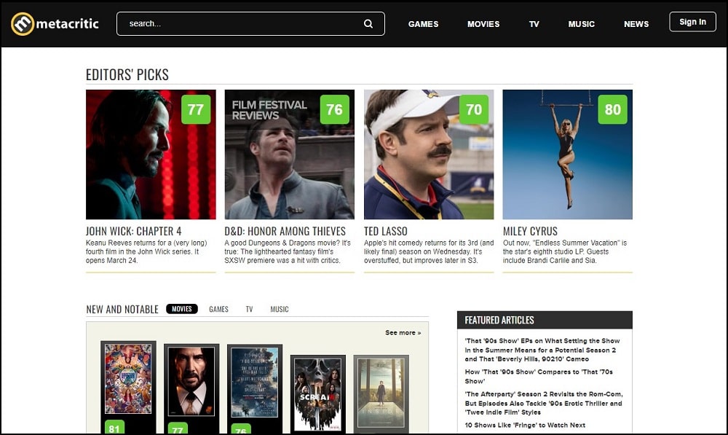This screenshot has height=435, width=728.
Task: Click the See more link
Action: tap(403, 333)
